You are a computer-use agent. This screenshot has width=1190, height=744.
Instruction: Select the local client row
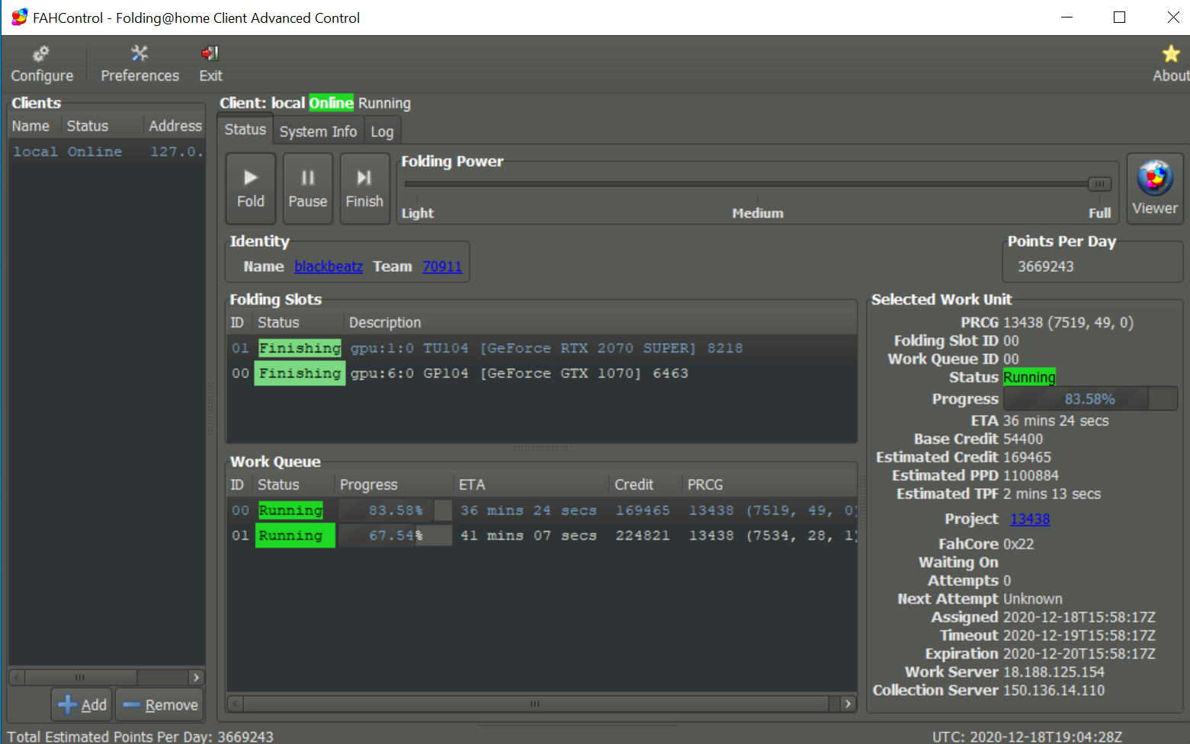(x=107, y=152)
